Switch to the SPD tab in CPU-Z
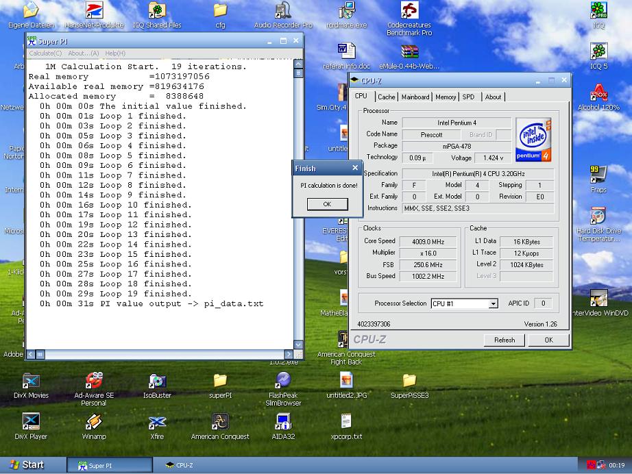Viewport: 632px width, 474px height. (x=468, y=97)
